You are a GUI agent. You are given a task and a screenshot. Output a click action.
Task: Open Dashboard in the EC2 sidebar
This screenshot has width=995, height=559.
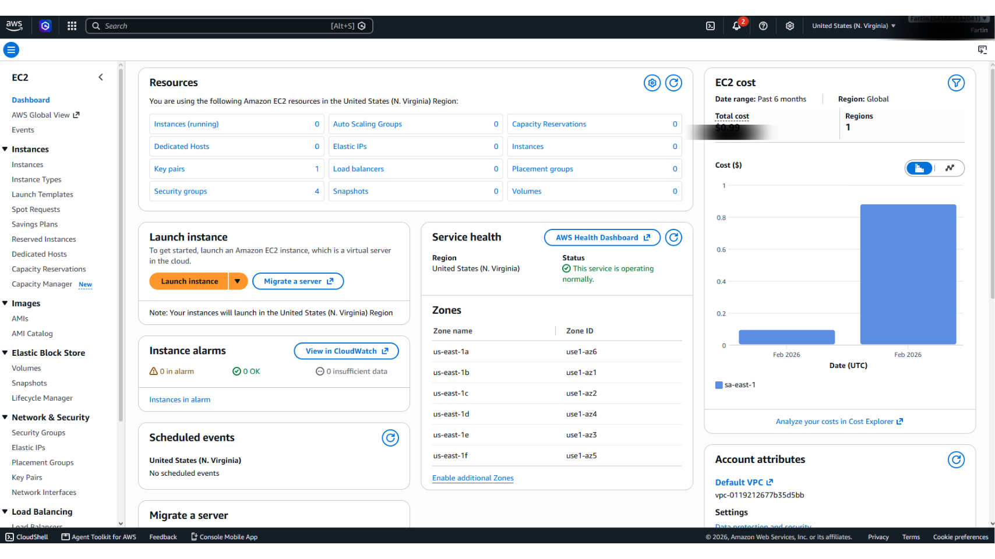coord(31,100)
